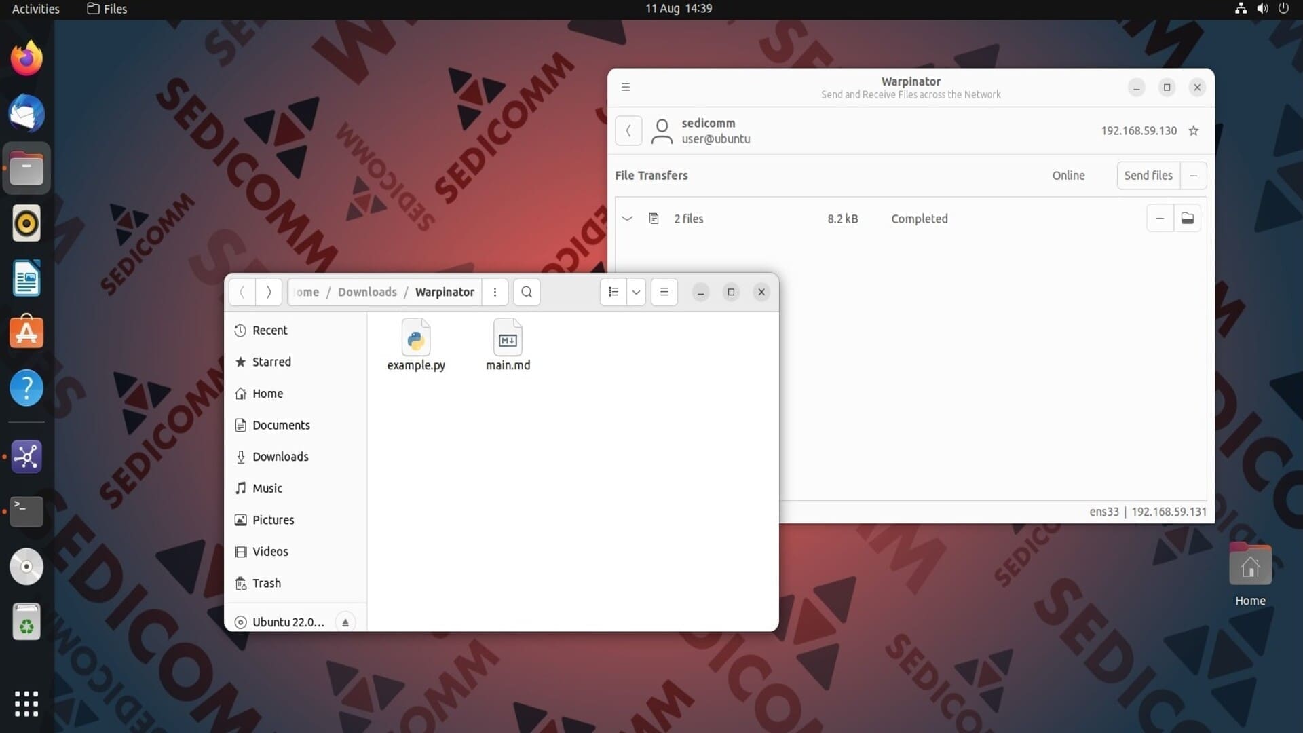
Task: Open the path bar three-dot menu
Action: pos(495,292)
